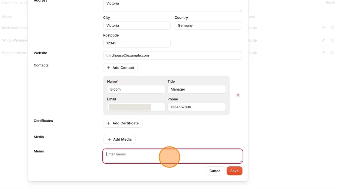Click the Add Contact button
Viewport: 339px width, 189px height.
click(120, 68)
